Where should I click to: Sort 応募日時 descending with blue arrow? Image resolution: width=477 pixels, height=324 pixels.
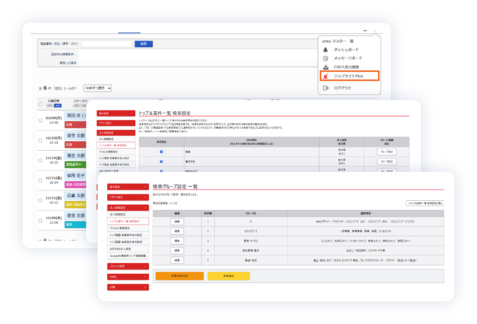tap(58, 106)
